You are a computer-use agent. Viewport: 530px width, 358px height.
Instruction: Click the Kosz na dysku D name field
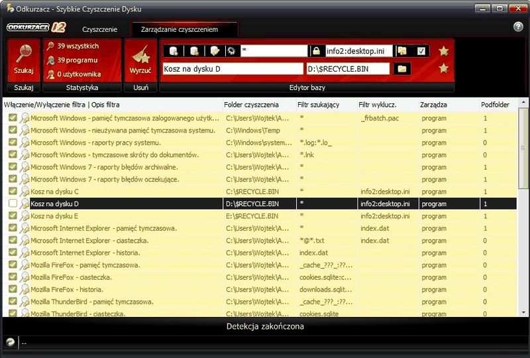233,69
